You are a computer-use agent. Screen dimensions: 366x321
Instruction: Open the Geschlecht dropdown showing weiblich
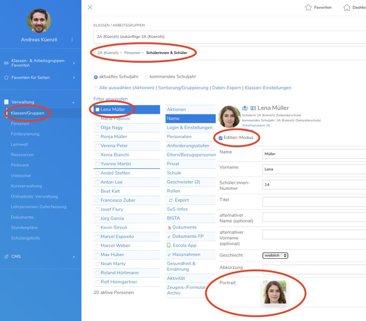pos(275,256)
